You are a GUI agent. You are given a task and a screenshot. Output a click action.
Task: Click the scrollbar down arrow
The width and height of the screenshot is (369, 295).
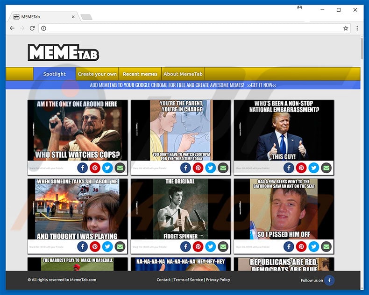[x=362, y=288]
